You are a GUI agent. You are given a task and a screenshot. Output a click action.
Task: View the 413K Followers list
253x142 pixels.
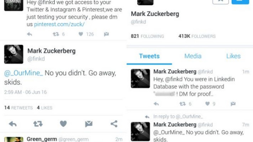pos(197,36)
